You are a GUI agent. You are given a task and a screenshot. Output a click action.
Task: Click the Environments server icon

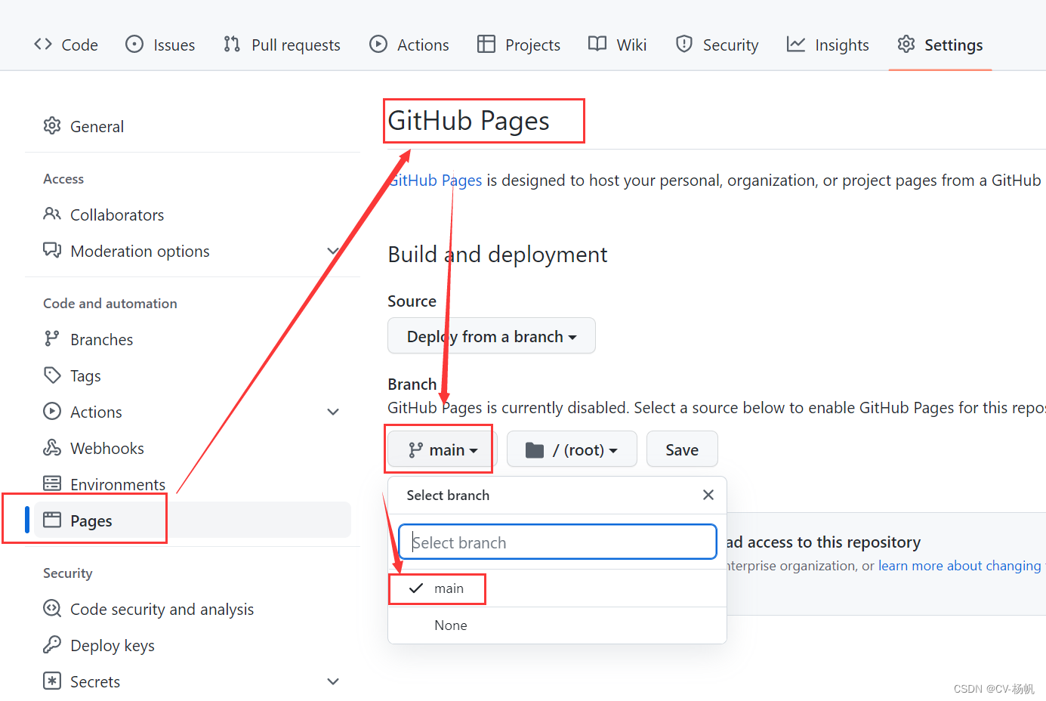[x=52, y=483]
